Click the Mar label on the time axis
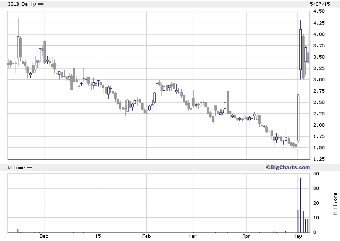 click(x=193, y=236)
